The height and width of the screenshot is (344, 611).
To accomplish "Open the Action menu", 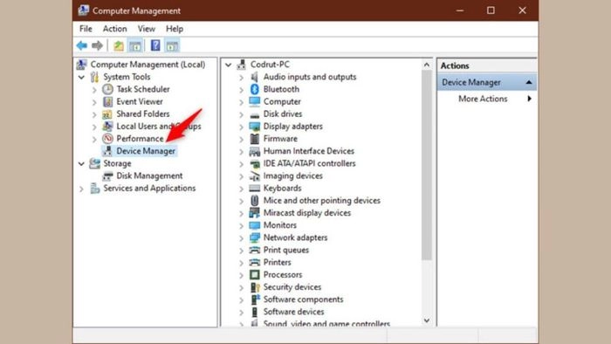I will (114, 29).
